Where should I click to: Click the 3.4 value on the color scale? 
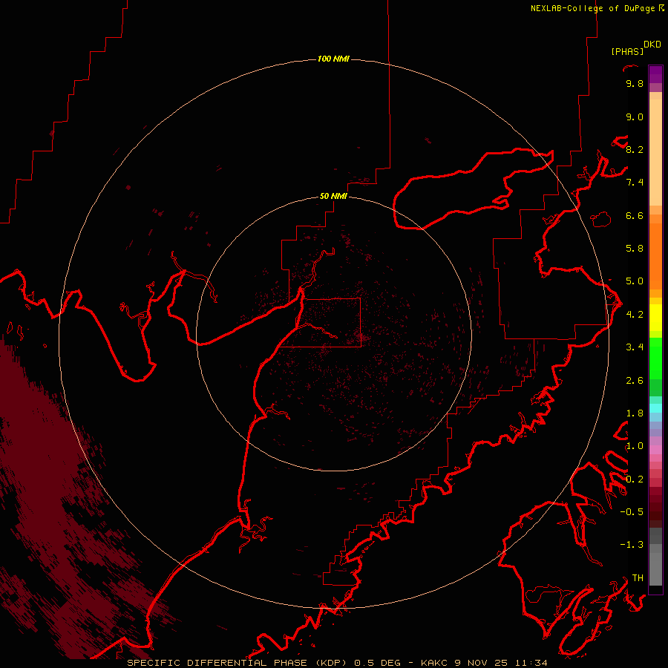pyautogui.click(x=635, y=347)
